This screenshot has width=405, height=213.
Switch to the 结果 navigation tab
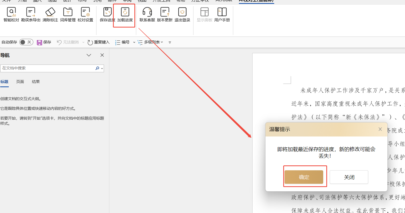(x=36, y=82)
